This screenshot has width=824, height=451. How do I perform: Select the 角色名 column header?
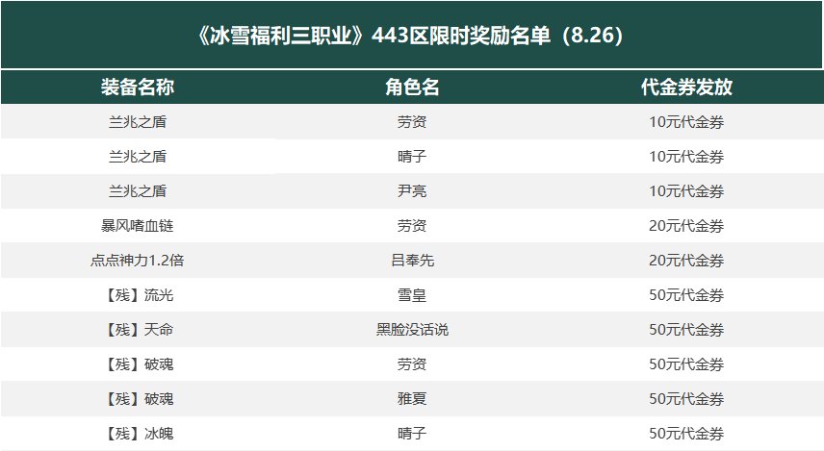[412, 88]
